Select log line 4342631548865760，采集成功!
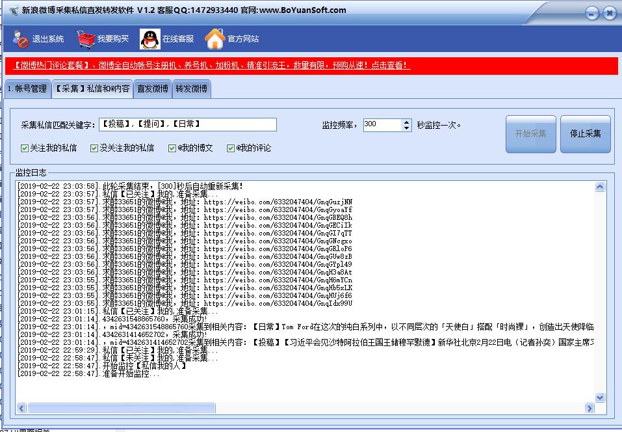The image size is (622, 432). coord(112,319)
